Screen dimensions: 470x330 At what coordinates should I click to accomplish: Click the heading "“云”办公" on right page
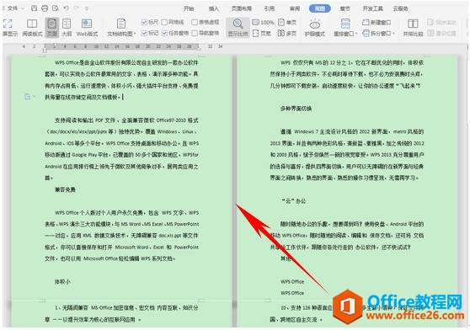pos(293,200)
